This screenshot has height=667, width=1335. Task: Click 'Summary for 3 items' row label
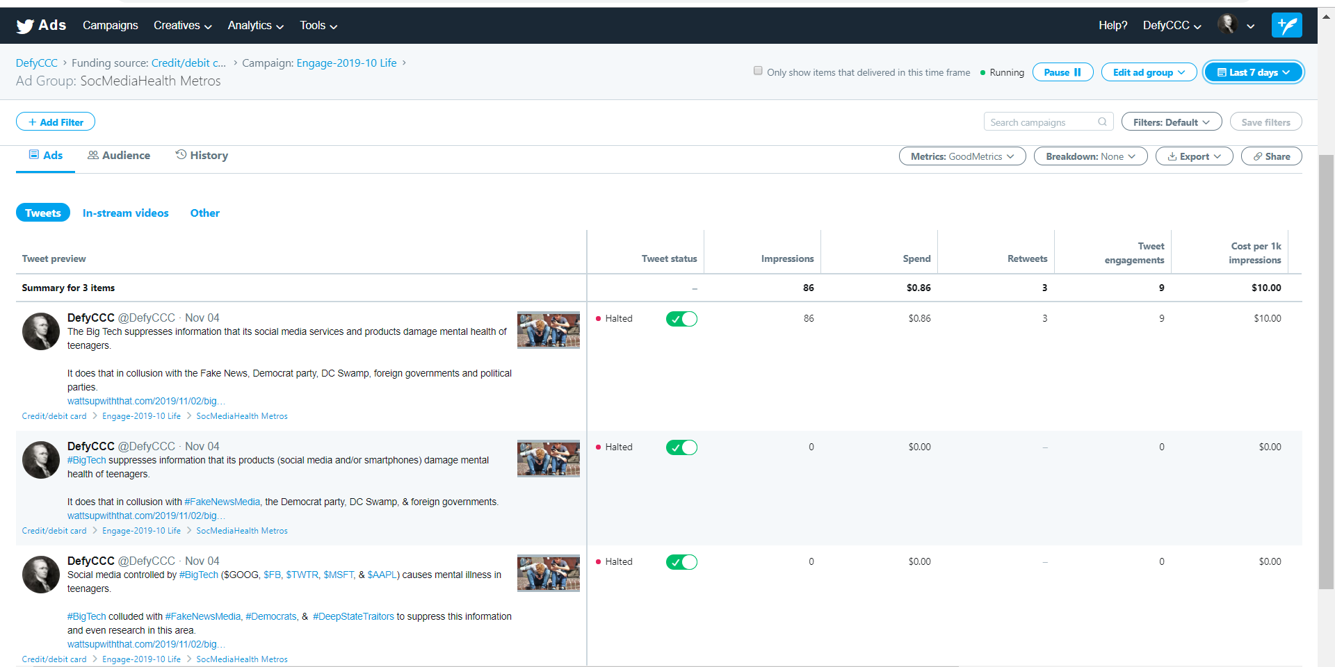[x=68, y=288]
